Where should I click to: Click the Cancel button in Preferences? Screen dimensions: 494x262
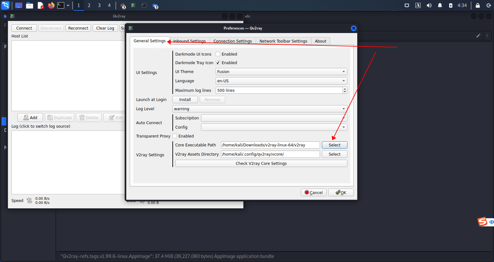point(314,192)
